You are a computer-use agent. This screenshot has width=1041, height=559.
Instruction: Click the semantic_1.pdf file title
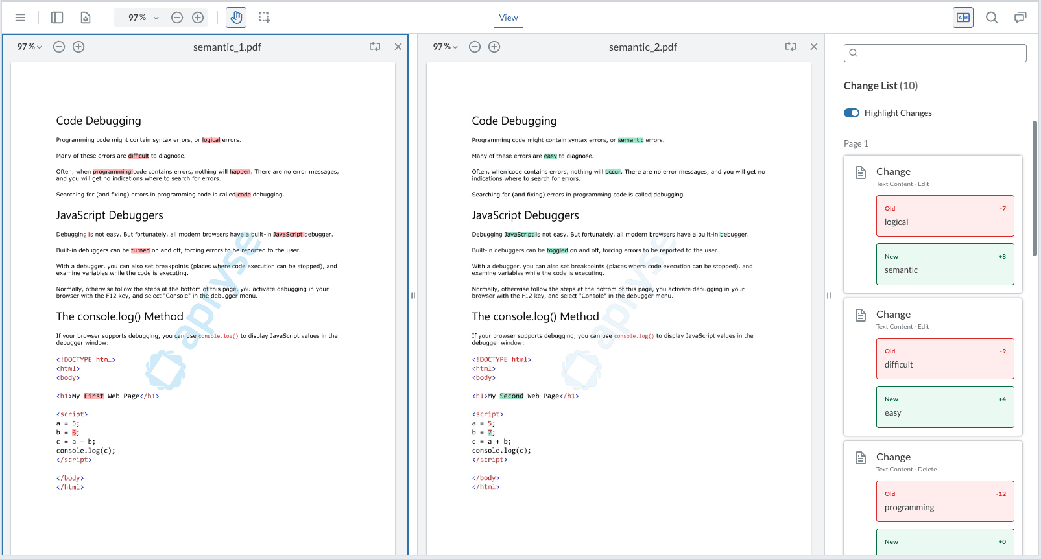coord(227,47)
